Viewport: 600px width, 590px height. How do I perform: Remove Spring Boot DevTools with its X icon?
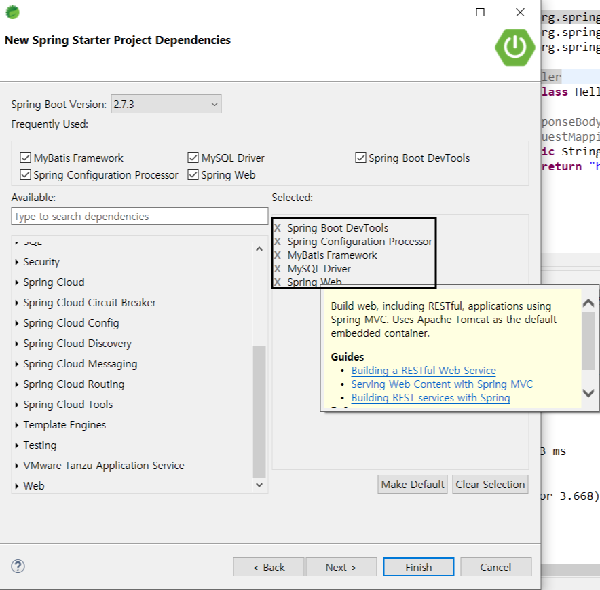click(278, 228)
